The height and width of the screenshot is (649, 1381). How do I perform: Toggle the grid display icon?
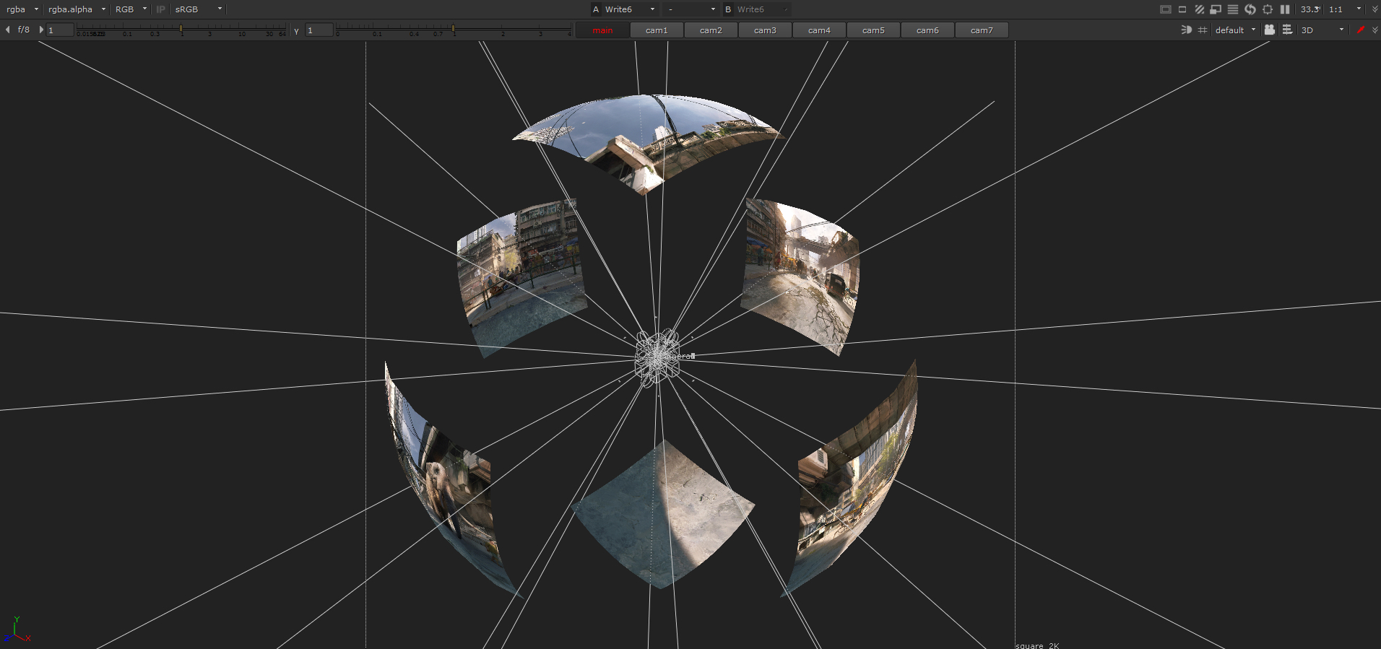tap(1203, 30)
